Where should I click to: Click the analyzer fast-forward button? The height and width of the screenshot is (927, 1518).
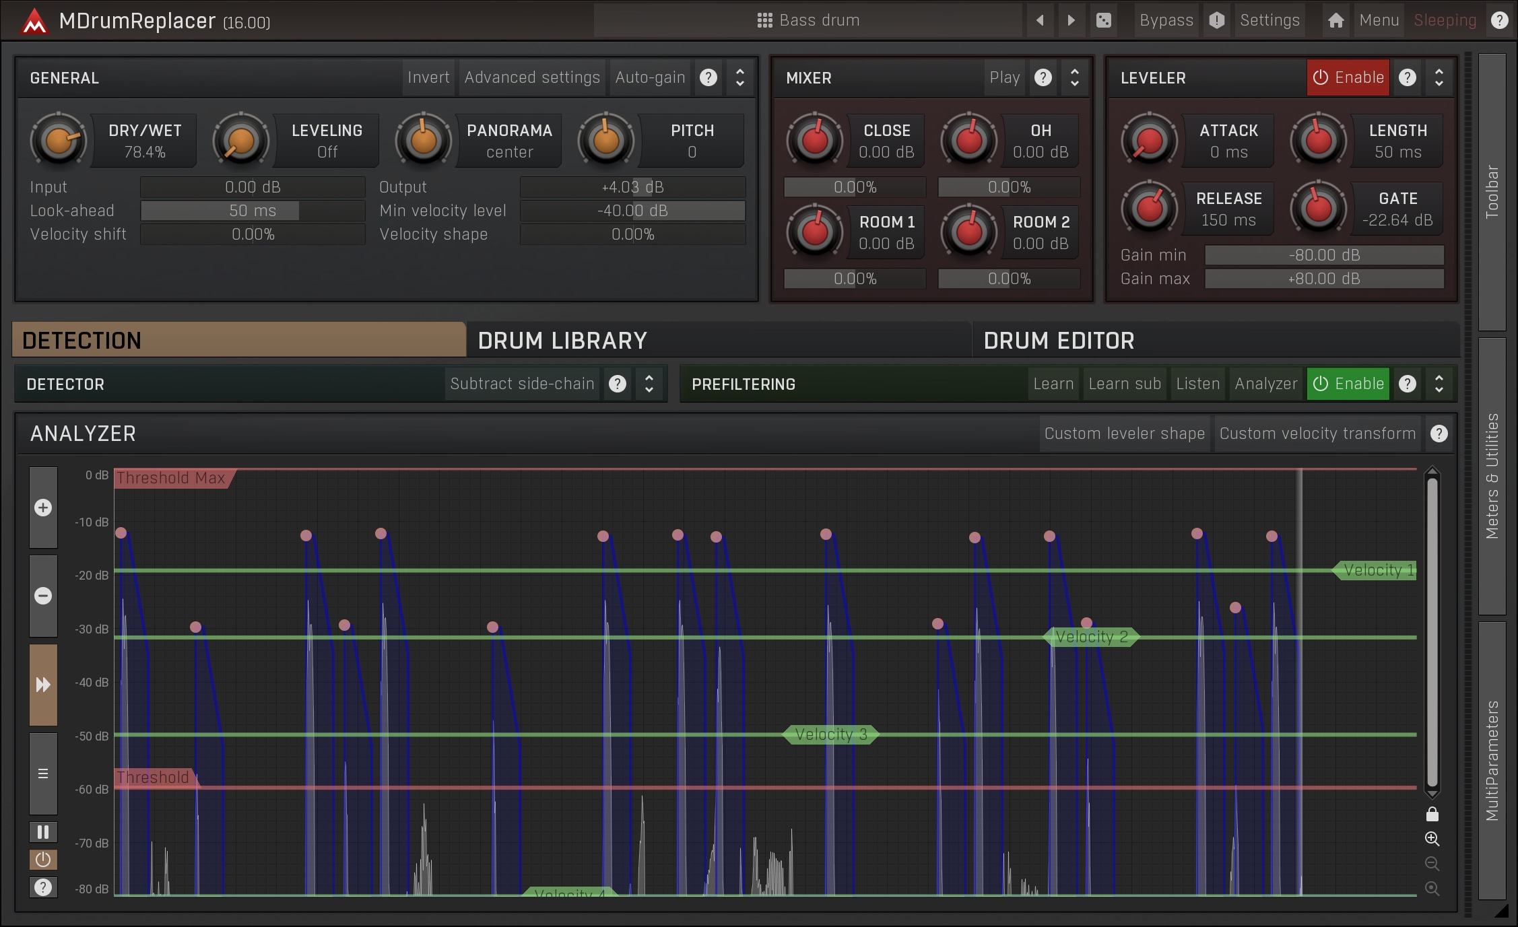click(x=43, y=685)
